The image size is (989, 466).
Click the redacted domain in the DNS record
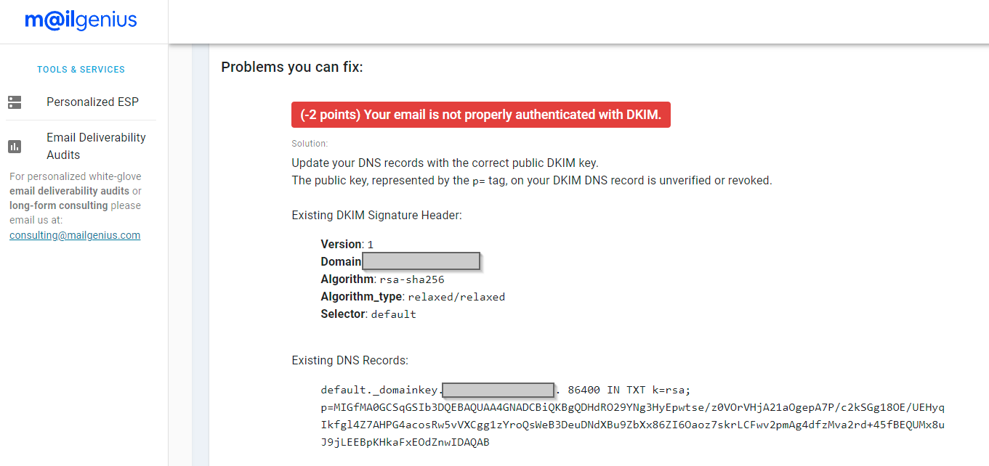[498, 390]
